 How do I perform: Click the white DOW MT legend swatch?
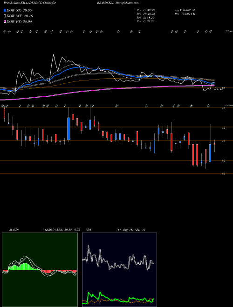tap(5, 16)
